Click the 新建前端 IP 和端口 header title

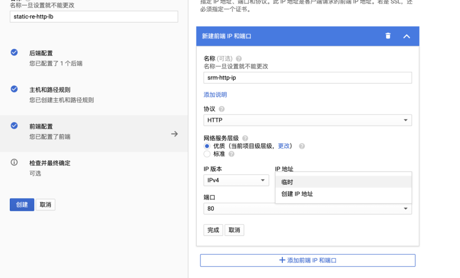point(227,36)
